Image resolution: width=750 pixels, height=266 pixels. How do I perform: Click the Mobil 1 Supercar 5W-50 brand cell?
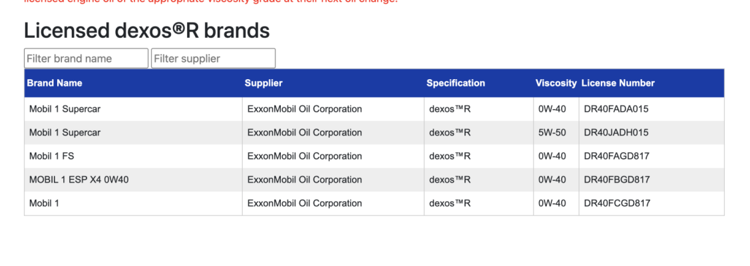click(x=133, y=132)
